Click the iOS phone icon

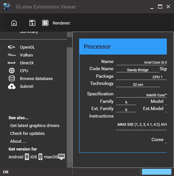point(41,157)
